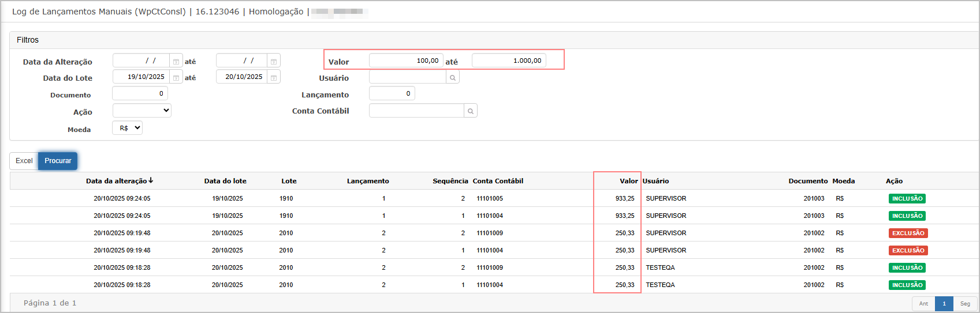Viewport: 980px width, 313px height.
Task: Open calendar for Data da Alteração end date
Action: click(x=274, y=62)
